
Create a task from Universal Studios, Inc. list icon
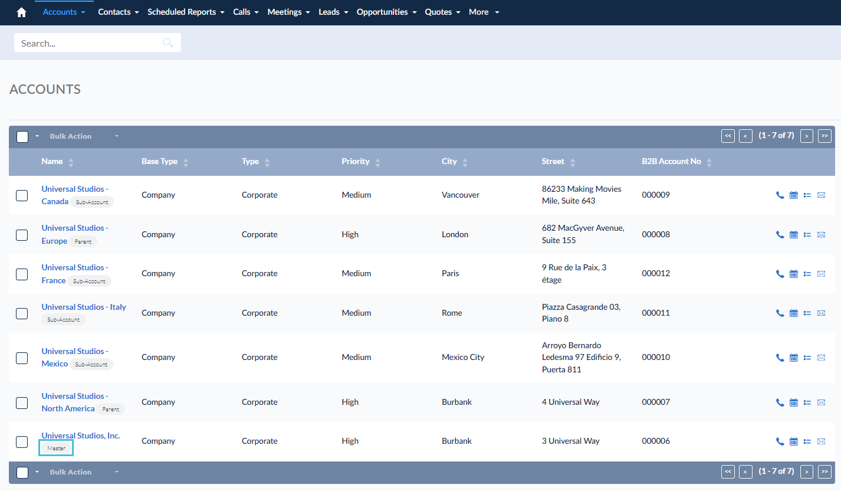click(807, 441)
